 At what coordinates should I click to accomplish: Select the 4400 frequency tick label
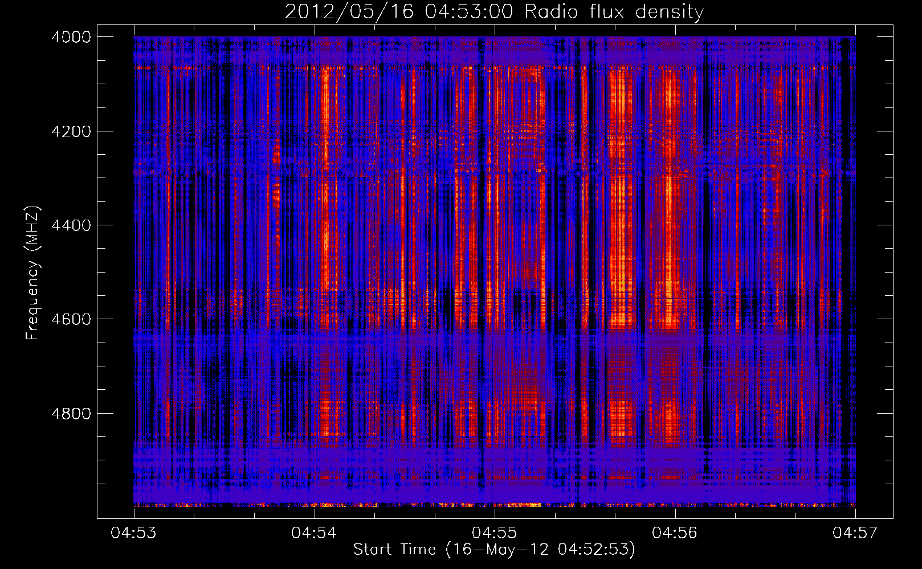tap(71, 225)
